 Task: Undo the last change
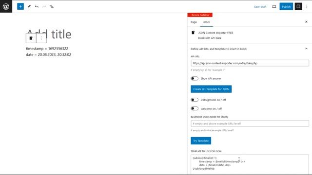tap(37, 6)
